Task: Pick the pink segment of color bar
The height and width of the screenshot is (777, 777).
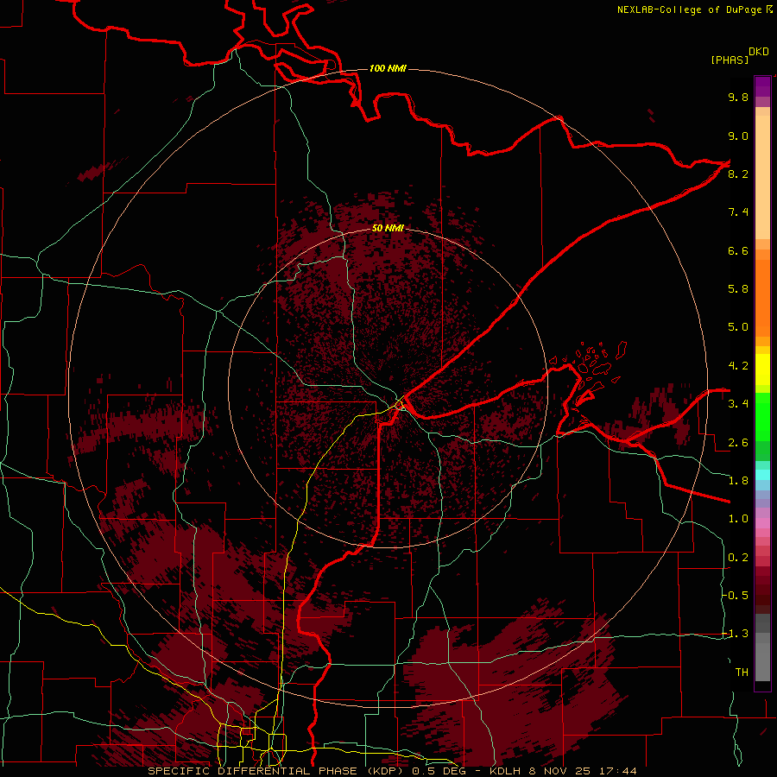Action: pos(762,523)
